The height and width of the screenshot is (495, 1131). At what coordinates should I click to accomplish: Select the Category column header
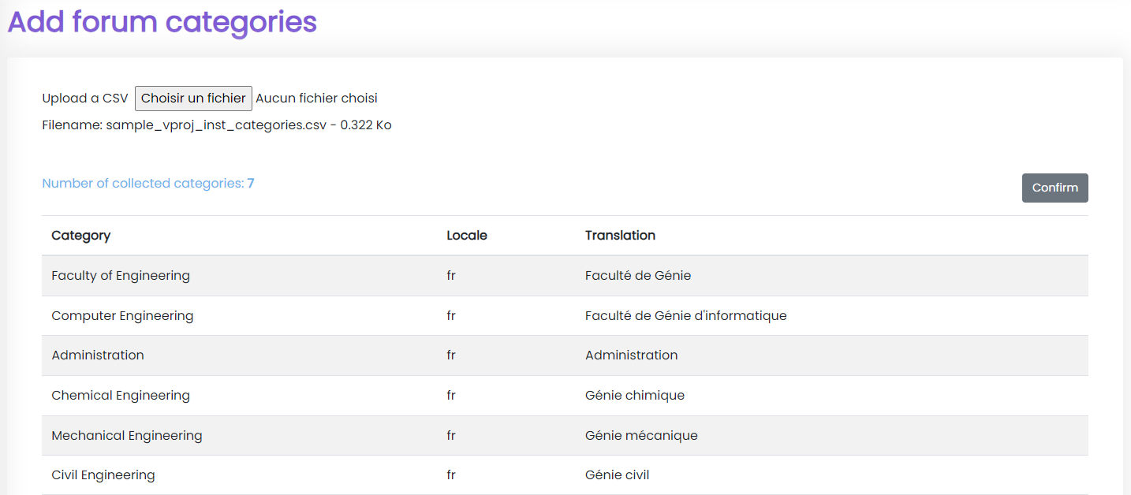point(81,235)
